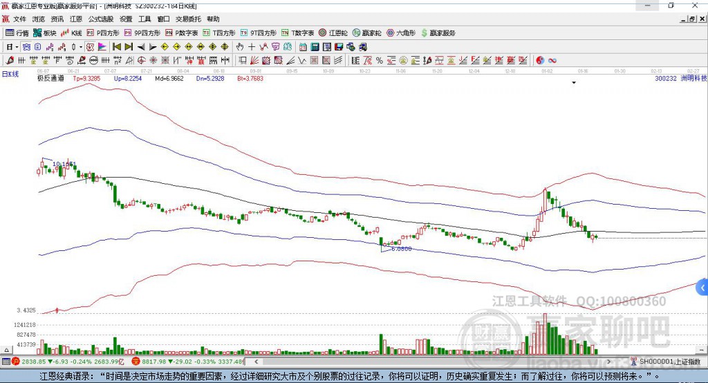Screen dimensions: 708x383
Task: Open the 9P四方形 tool
Action: point(142,33)
